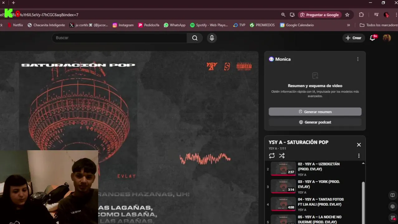Click Preguntar a Google button

pyautogui.click(x=320, y=15)
